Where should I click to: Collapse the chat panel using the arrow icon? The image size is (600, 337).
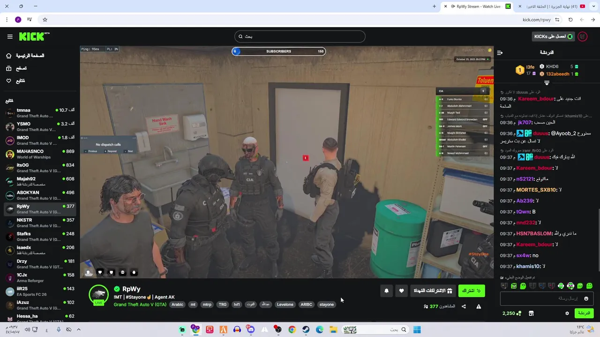tap(500, 52)
